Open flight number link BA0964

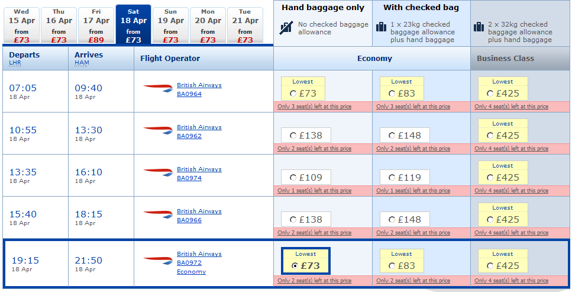[189, 94]
